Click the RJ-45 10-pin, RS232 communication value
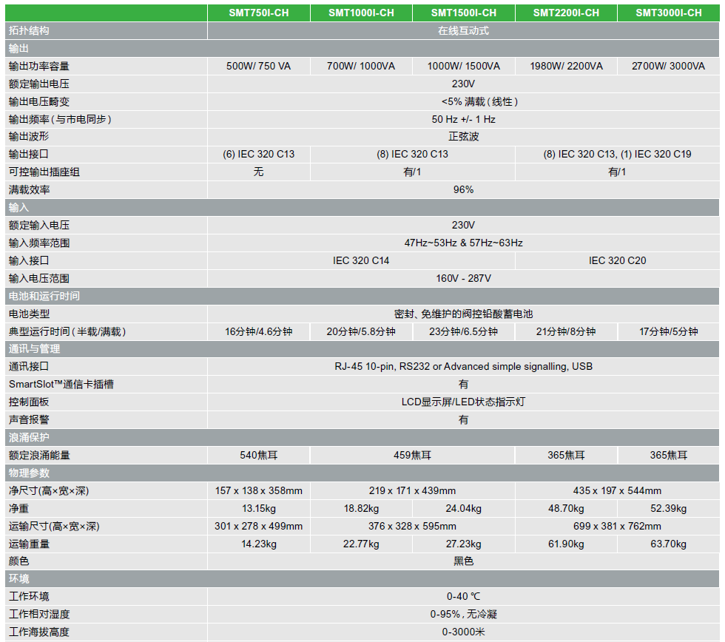This screenshot has width=725, height=642. click(x=463, y=367)
